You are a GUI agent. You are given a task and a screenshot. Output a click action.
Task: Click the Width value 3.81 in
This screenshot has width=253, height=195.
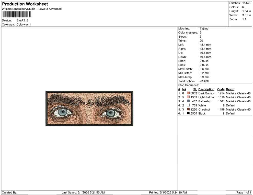[x=247, y=15]
